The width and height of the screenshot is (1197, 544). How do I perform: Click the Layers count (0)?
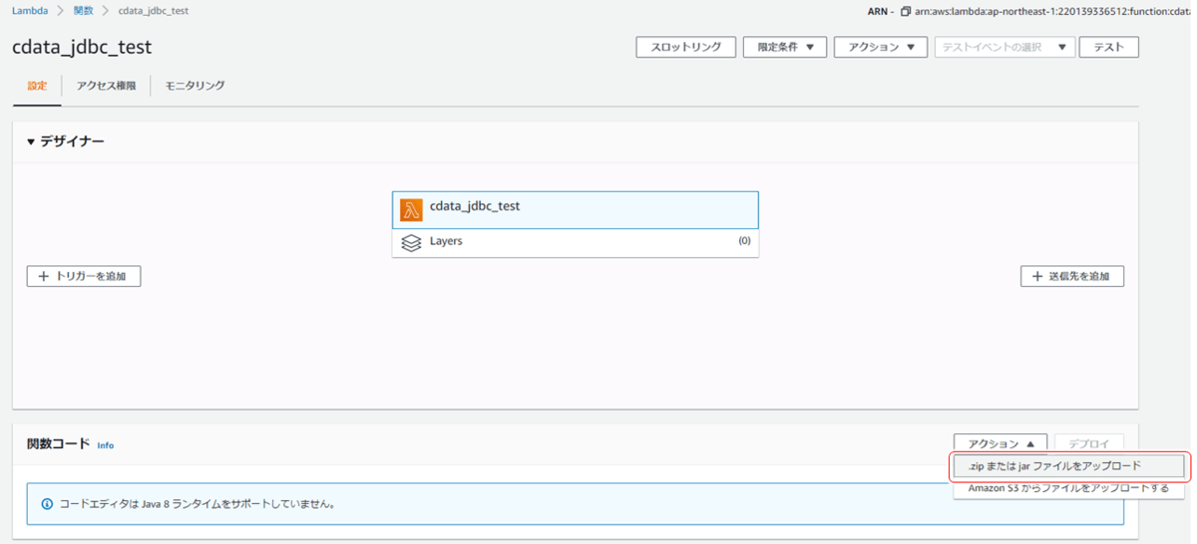pos(744,241)
